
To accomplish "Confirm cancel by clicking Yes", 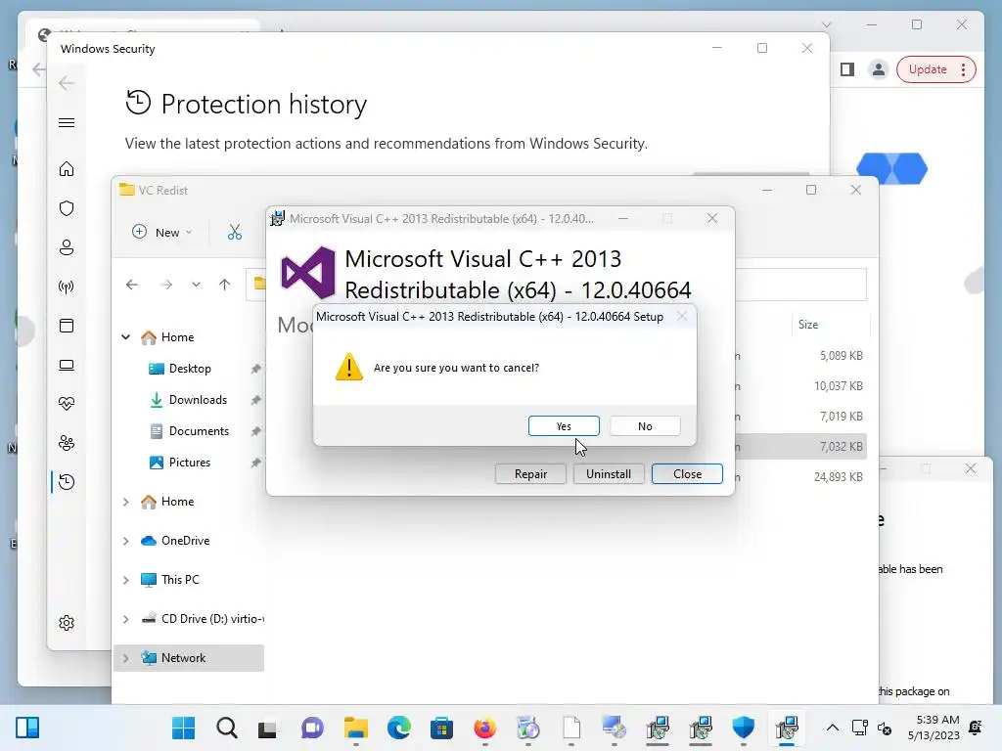I will click(564, 426).
